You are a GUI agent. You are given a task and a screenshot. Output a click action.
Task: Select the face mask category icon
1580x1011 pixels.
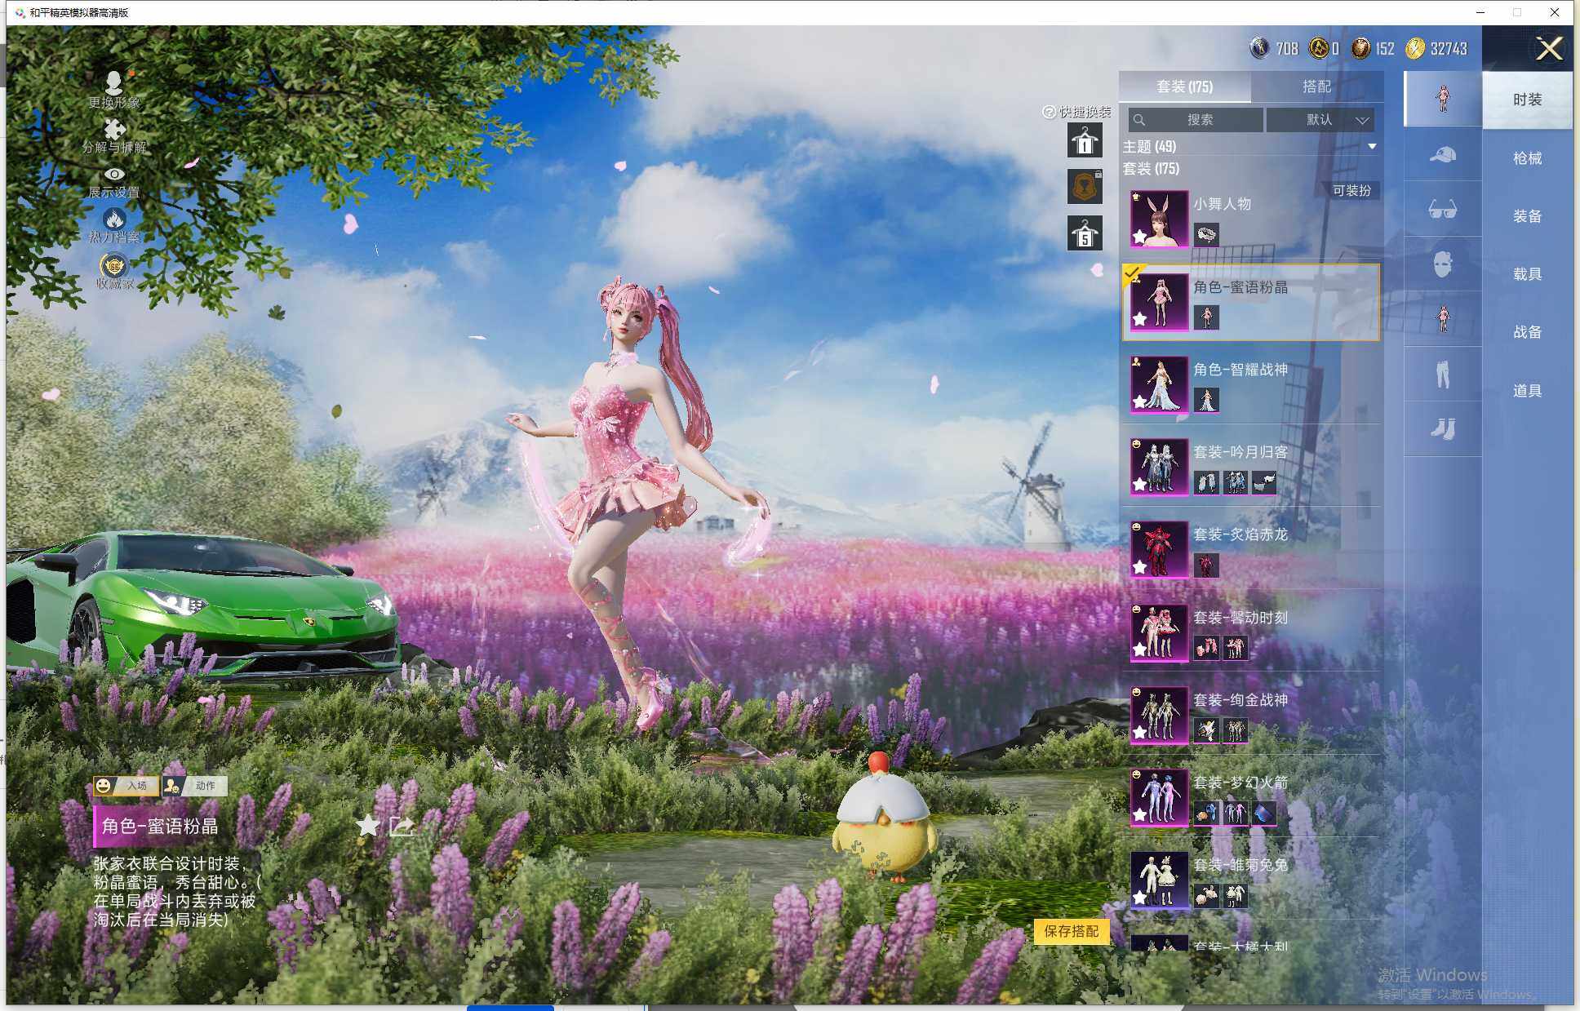[x=1442, y=264]
